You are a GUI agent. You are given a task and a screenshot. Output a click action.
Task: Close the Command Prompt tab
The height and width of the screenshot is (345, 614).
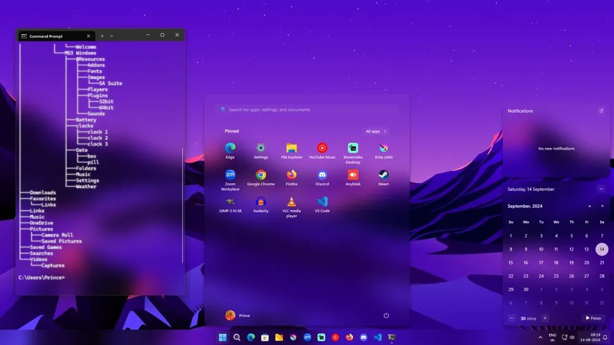tap(88, 36)
